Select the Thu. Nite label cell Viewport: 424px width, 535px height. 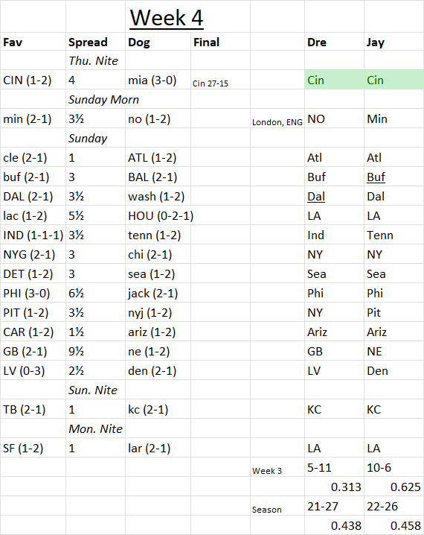95,61
